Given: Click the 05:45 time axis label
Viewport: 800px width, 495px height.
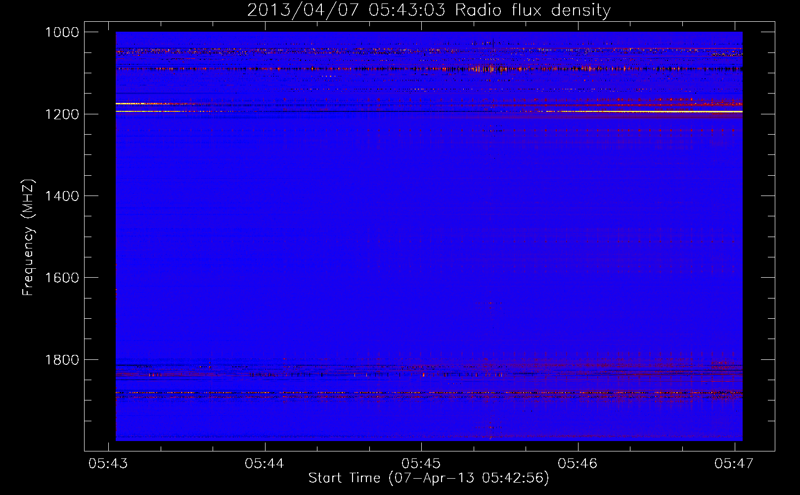Looking at the screenshot, I should click(421, 463).
